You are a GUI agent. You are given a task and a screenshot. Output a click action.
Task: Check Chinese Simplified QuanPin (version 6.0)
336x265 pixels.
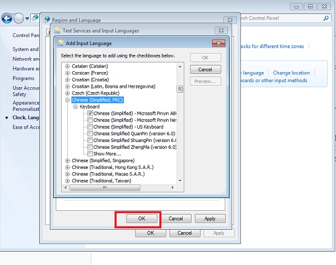90,134
